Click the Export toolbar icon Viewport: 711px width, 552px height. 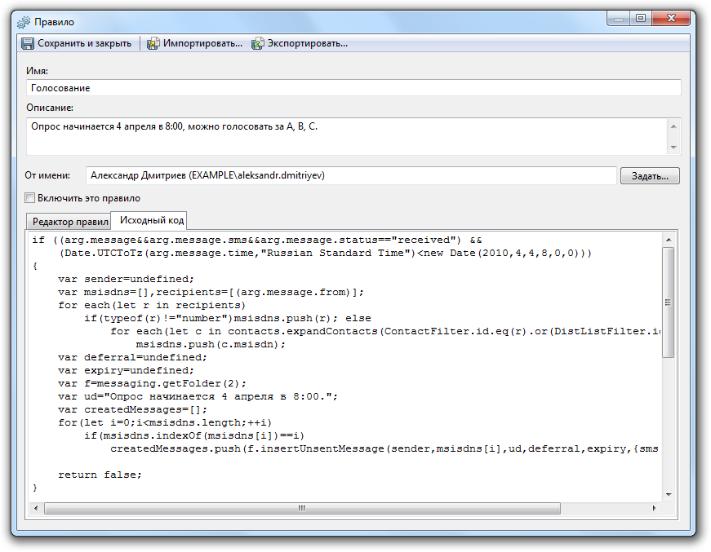[x=258, y=43]
